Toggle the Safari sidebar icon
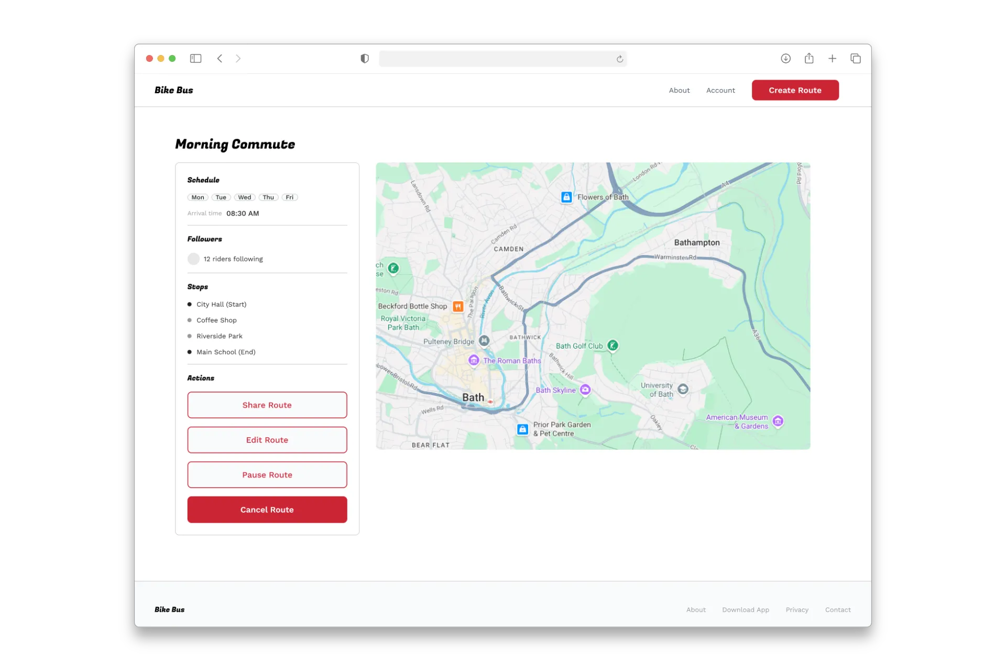The height and width of the screenshot is (671, 1006). (195, 58)
